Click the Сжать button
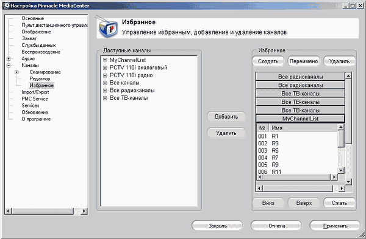Image resolution: width=366 pixels, height=239 pixels. 339,203
